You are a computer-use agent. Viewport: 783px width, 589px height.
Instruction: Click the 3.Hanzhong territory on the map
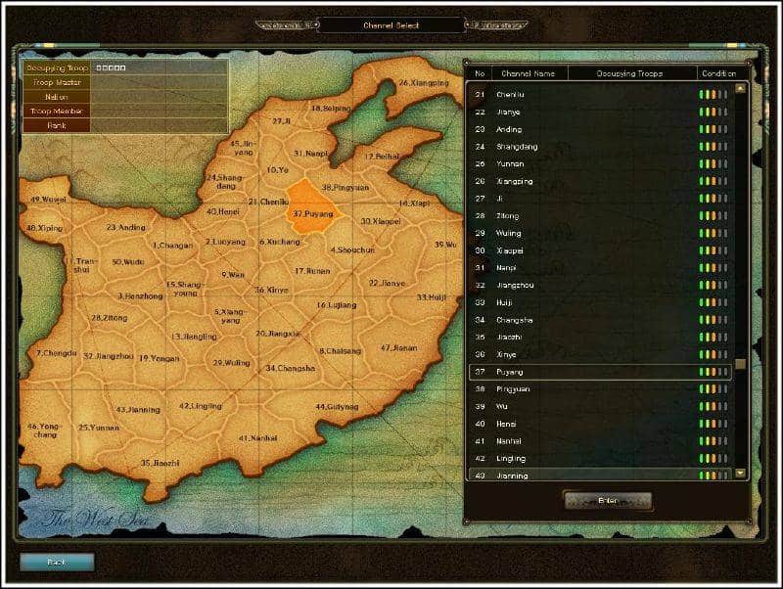[x=140, y=296]
